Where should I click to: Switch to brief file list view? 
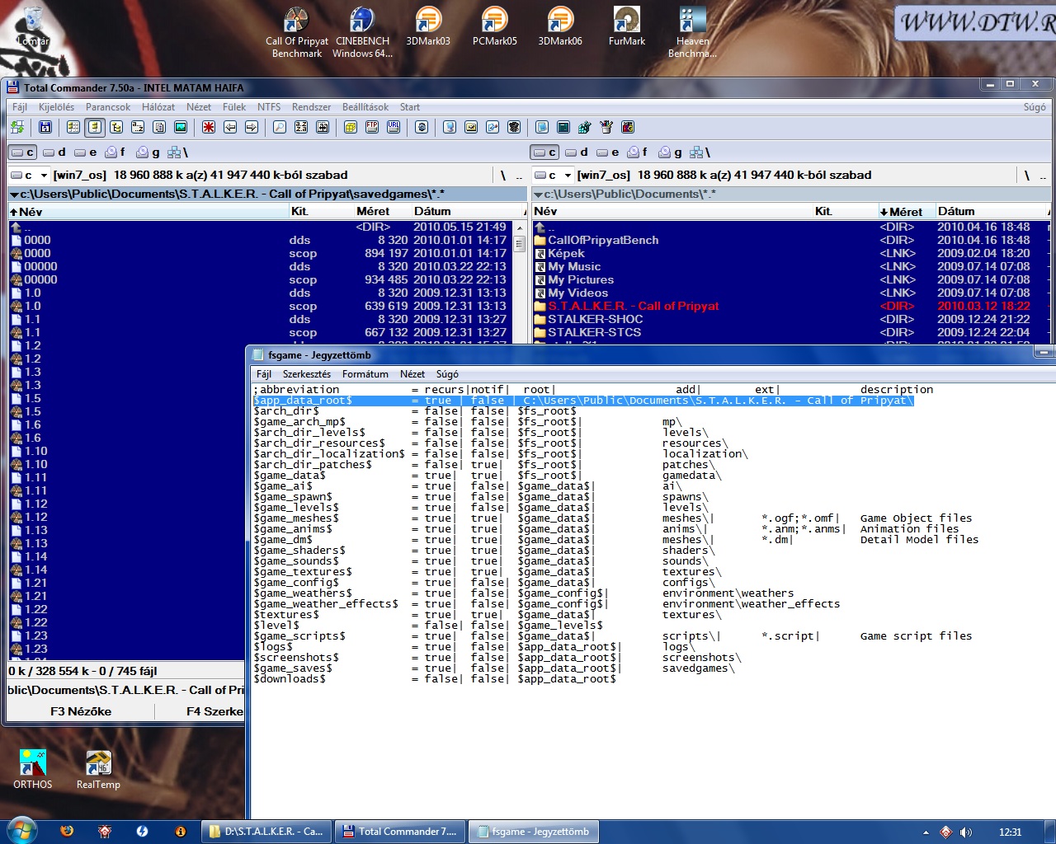pyautogui.click(x=73, y=127)
